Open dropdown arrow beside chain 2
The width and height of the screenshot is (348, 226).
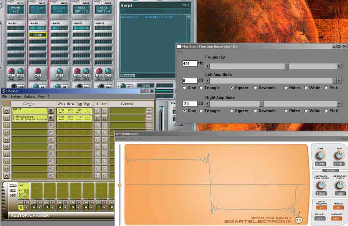(x=39, y=208)
